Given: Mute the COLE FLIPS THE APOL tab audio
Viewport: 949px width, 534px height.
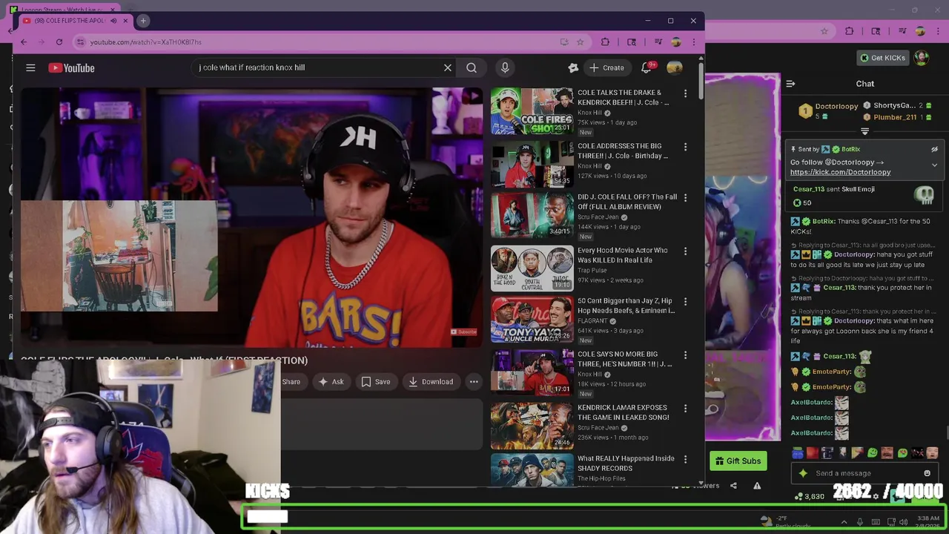Looking at the screenshot, I should click(114, 21).
